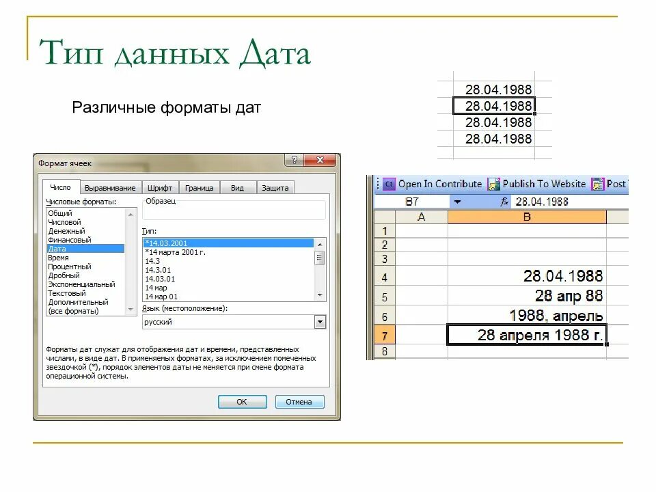Click the Образец sample field

click(234, 210)
